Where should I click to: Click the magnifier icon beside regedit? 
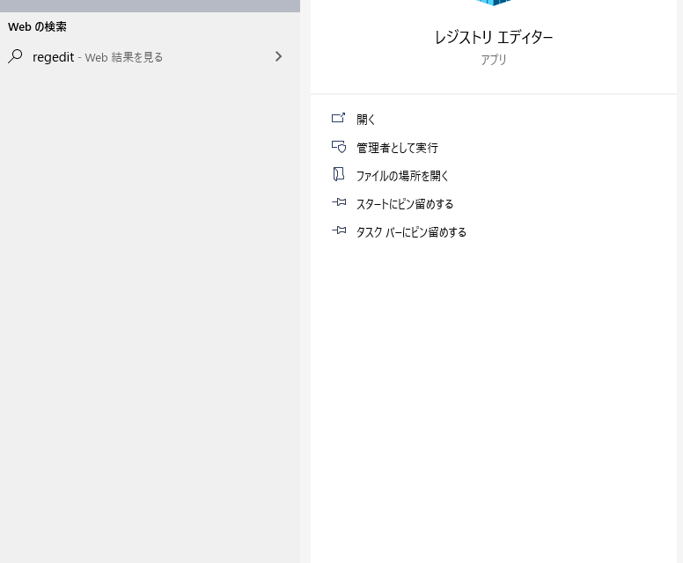point(15,56)
